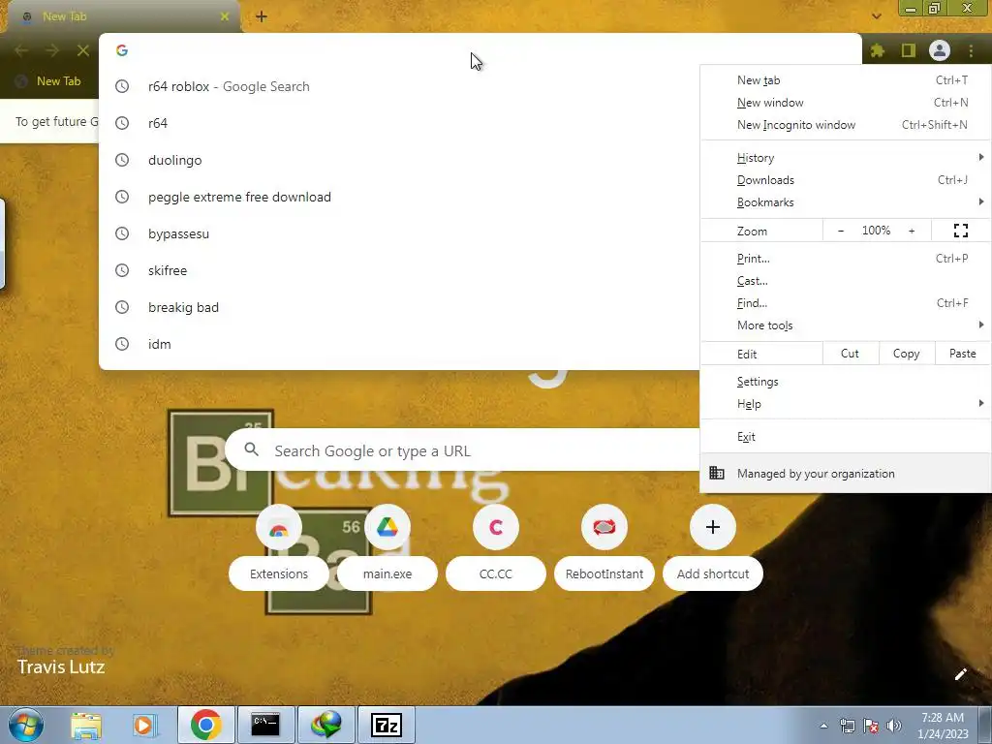Choose Print... from the menu
The image size is (992, 744).
click(845, 258)
